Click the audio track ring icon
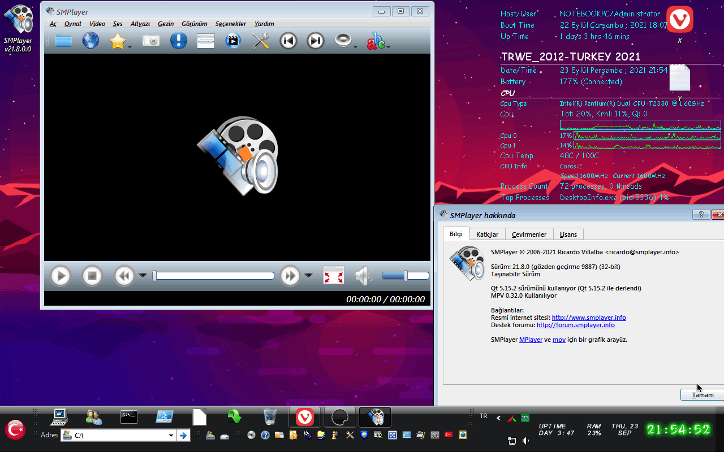Image resolution: width=724 pixels, height=452 pixels. point(343,41)
